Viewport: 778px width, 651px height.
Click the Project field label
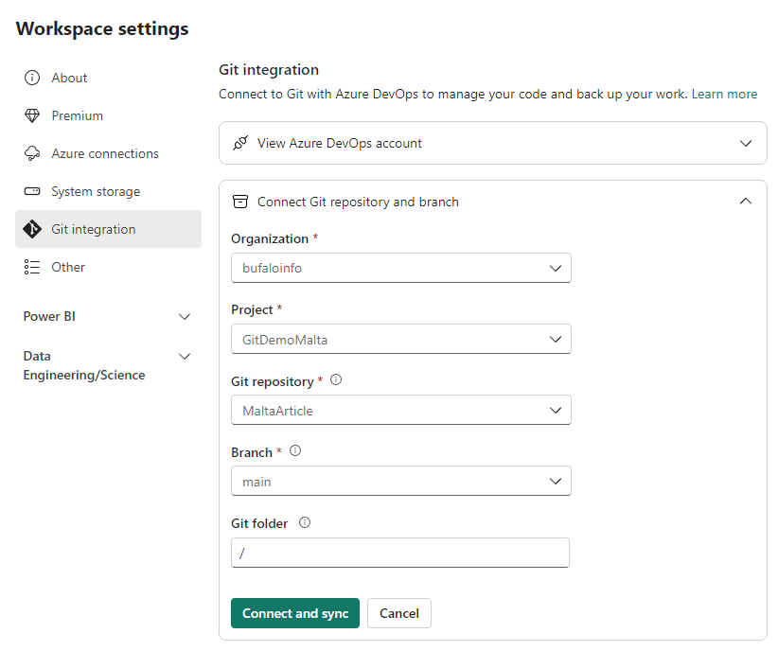(x=252, y=309)
